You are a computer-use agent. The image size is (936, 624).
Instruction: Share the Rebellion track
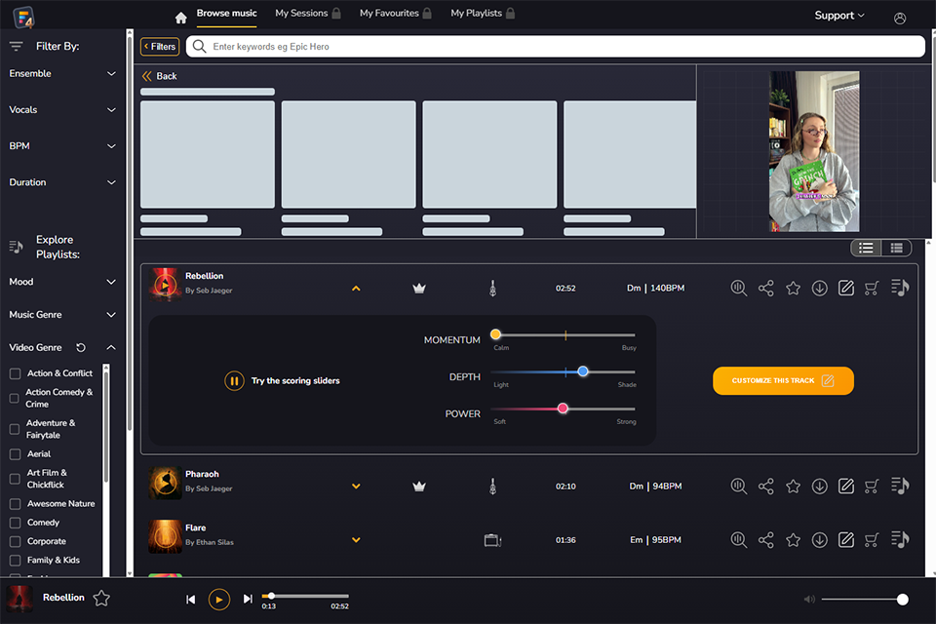[766, 288]
